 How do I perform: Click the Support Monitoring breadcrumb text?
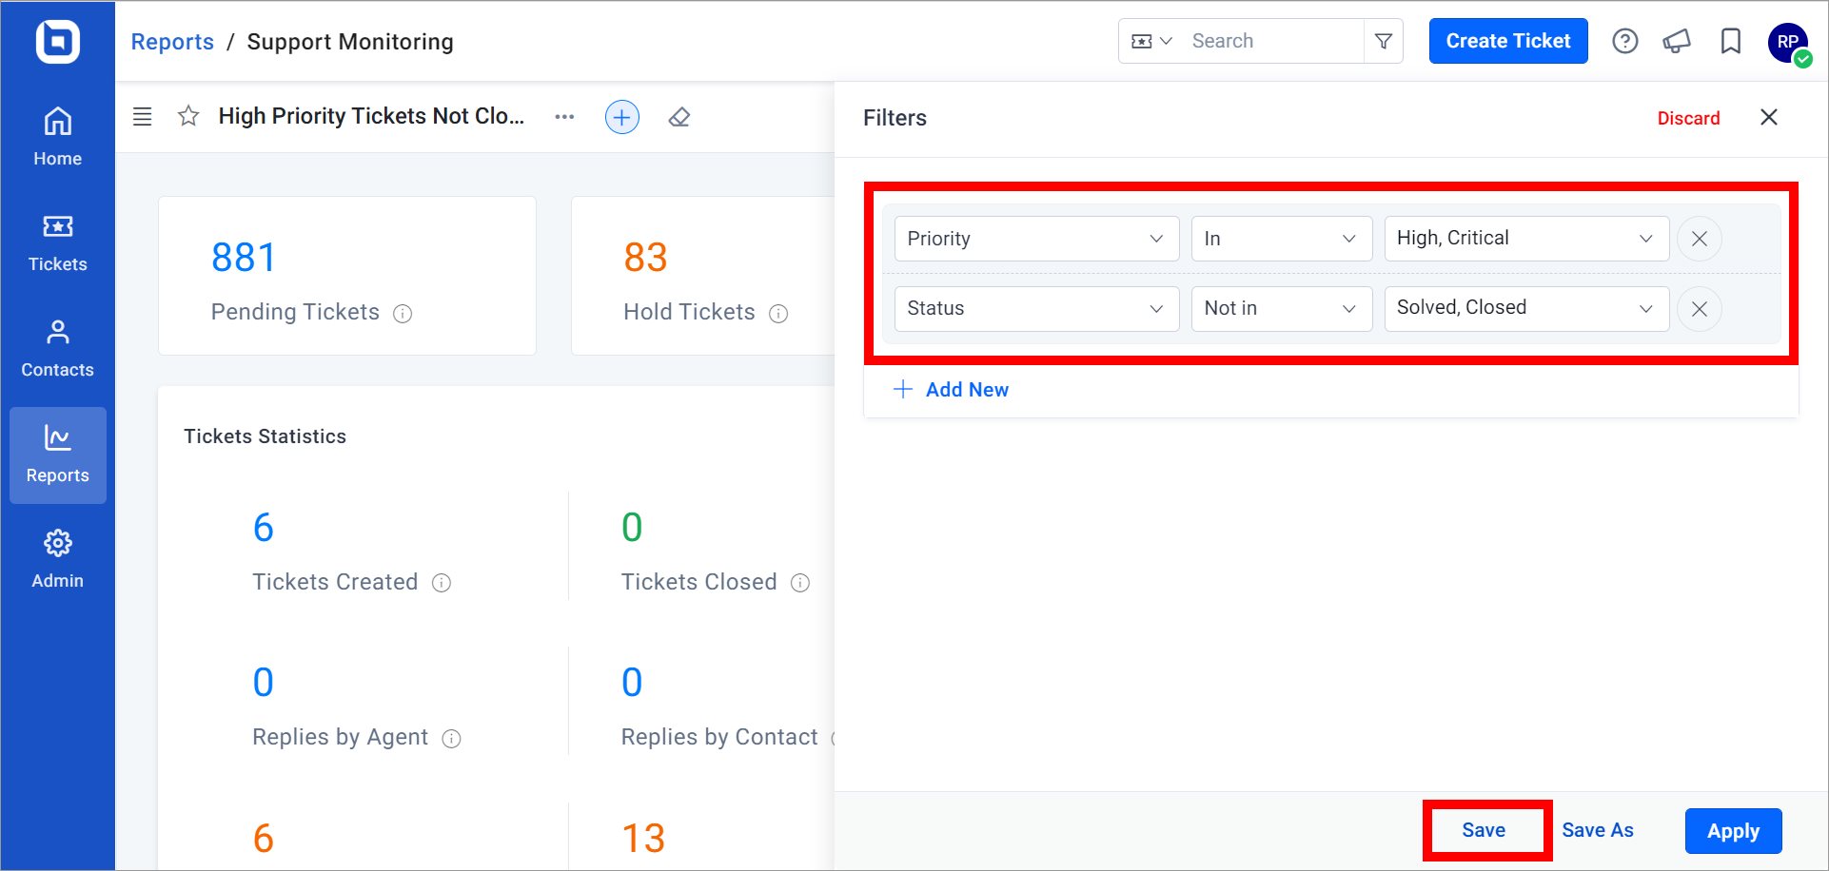(x=350, y=42)
